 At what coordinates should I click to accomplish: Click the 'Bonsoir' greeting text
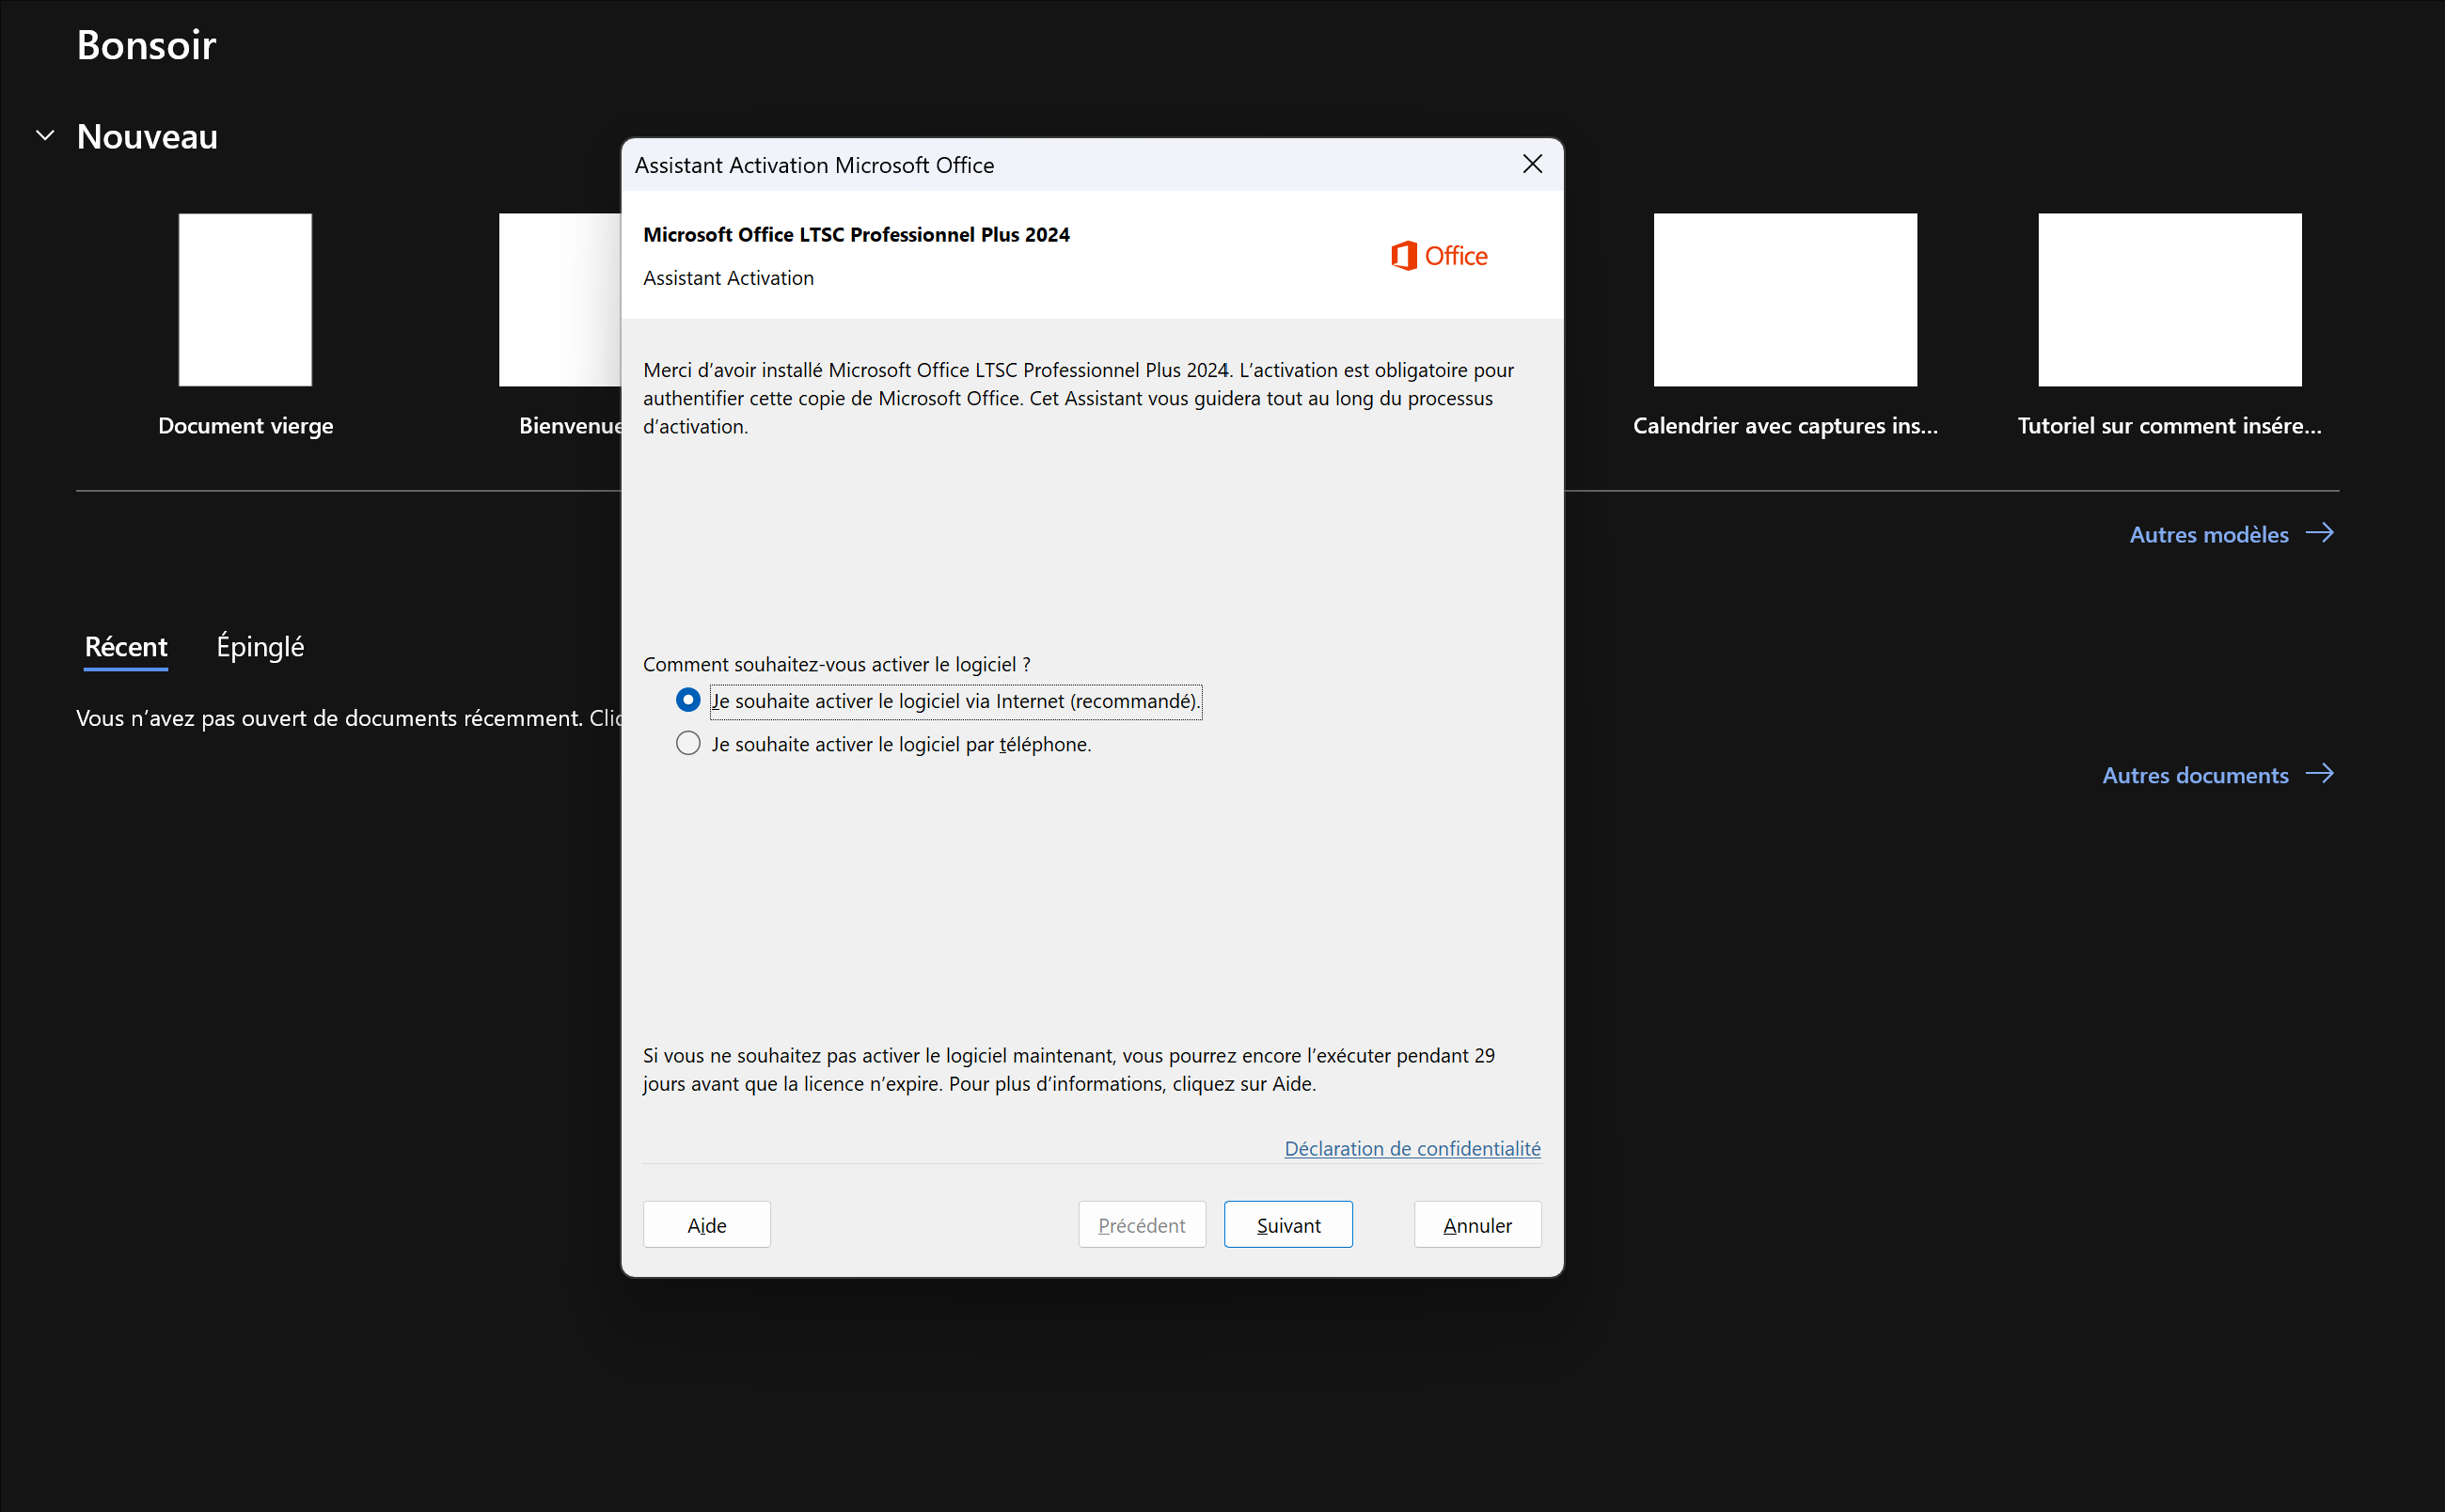146,45
